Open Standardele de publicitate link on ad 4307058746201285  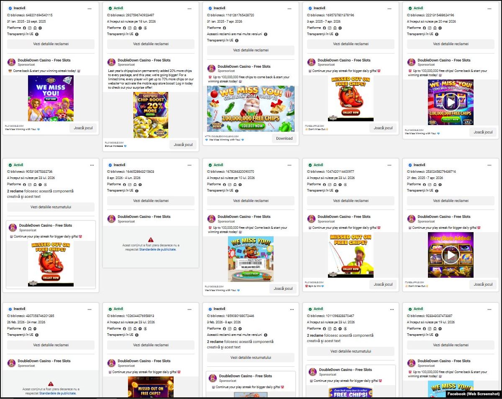click(58, 393)
